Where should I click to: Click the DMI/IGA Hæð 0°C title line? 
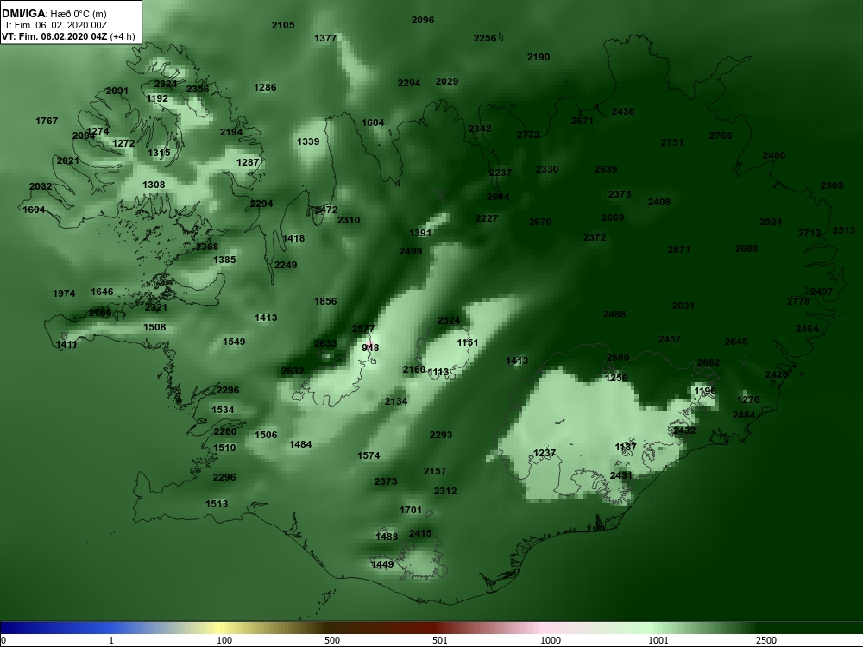pos(55,14)
